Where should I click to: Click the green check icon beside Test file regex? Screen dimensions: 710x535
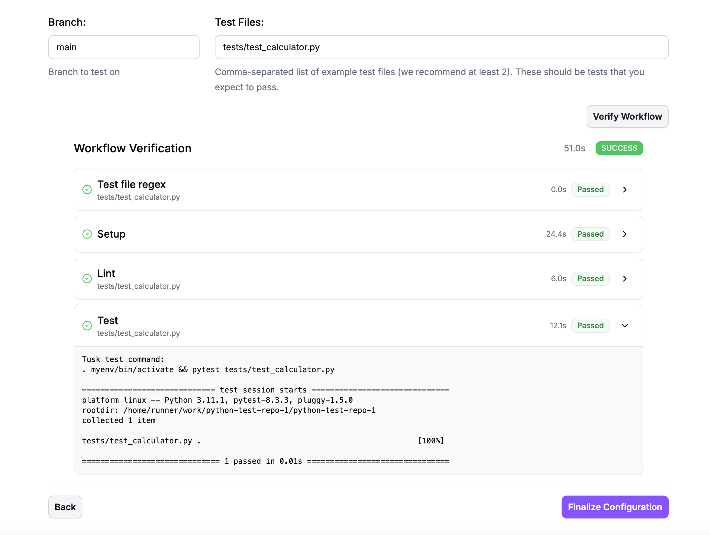(x=87, y=190)
